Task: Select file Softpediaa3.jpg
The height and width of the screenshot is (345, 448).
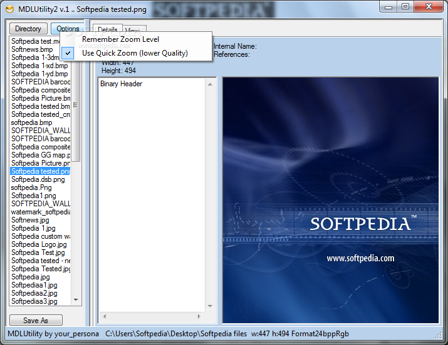Action: click(x=34, y=301)
